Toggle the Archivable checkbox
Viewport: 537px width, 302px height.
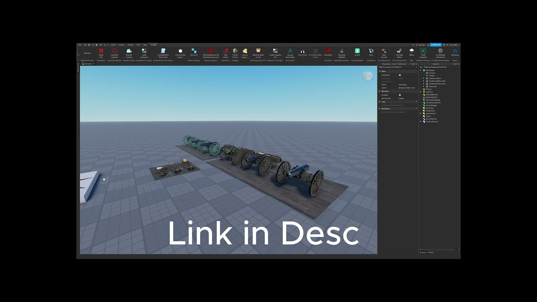tap(400, 75)
